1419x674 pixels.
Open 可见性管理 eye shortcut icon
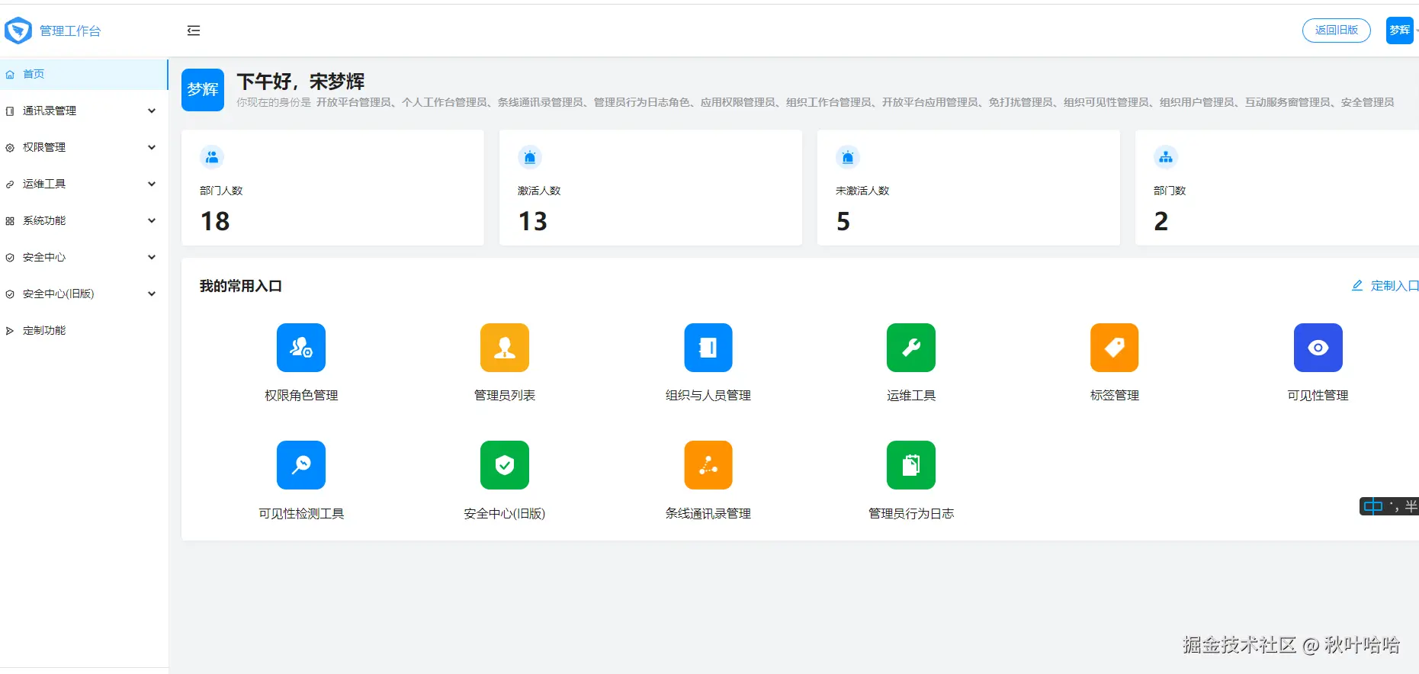(x=1318, y=348)
